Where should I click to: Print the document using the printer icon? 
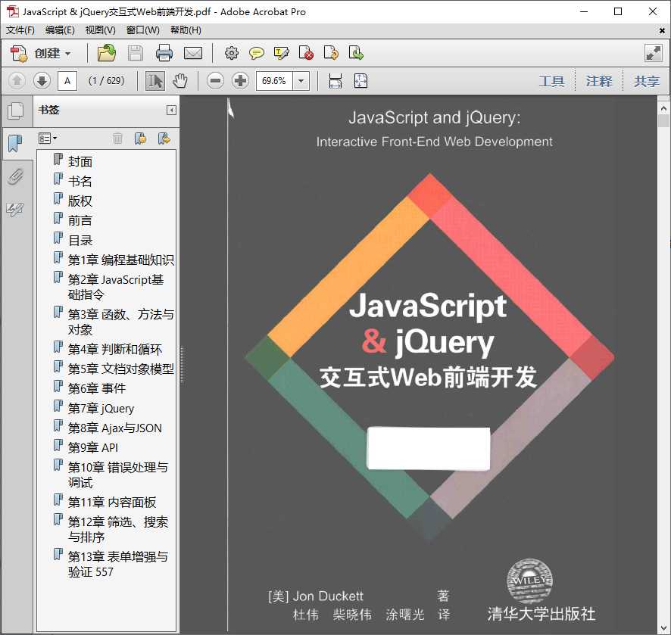tap(164, 54)
